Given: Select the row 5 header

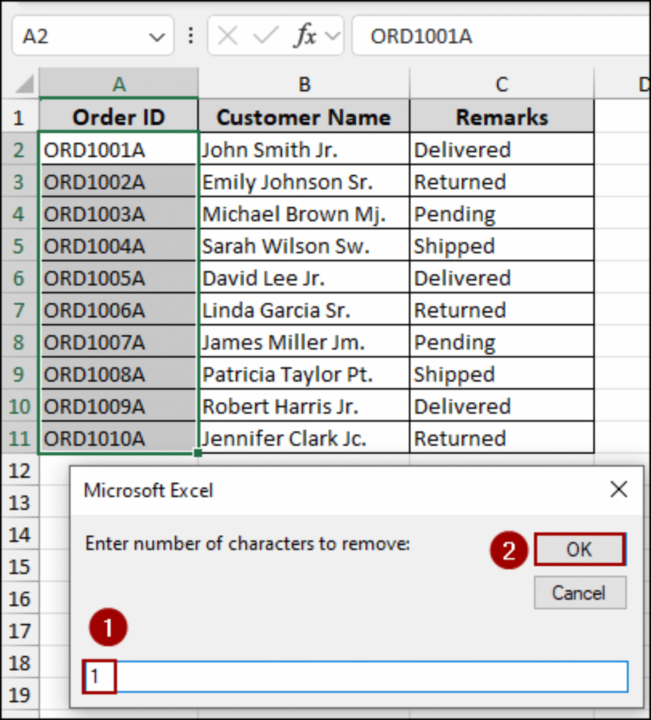Looking at the screenshot, I should 19,246.
